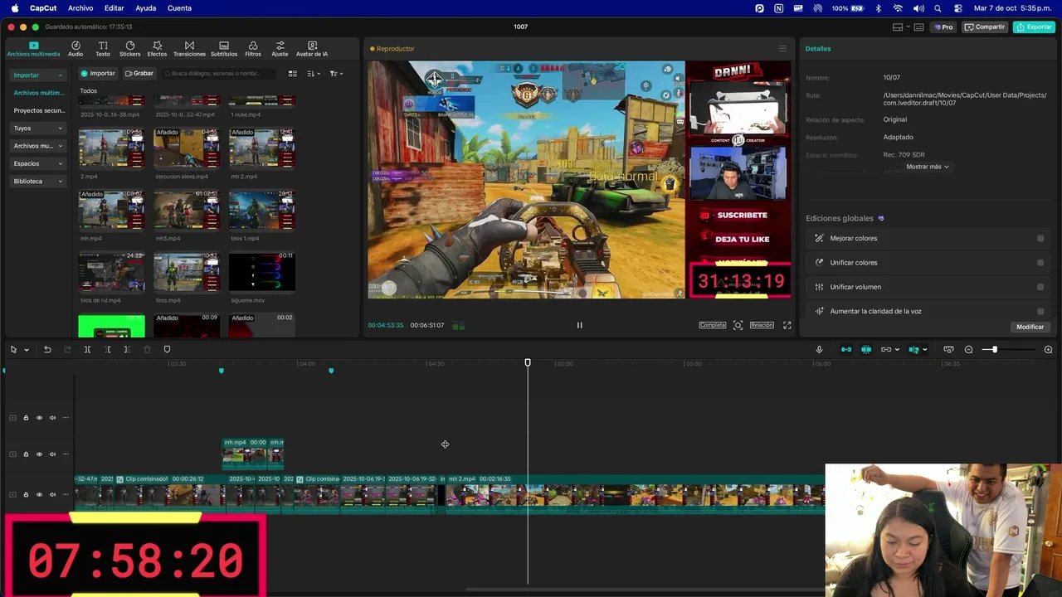1062x597 pixels.
Task: Open Editar menu in menu bar
Action: point(114,8)
